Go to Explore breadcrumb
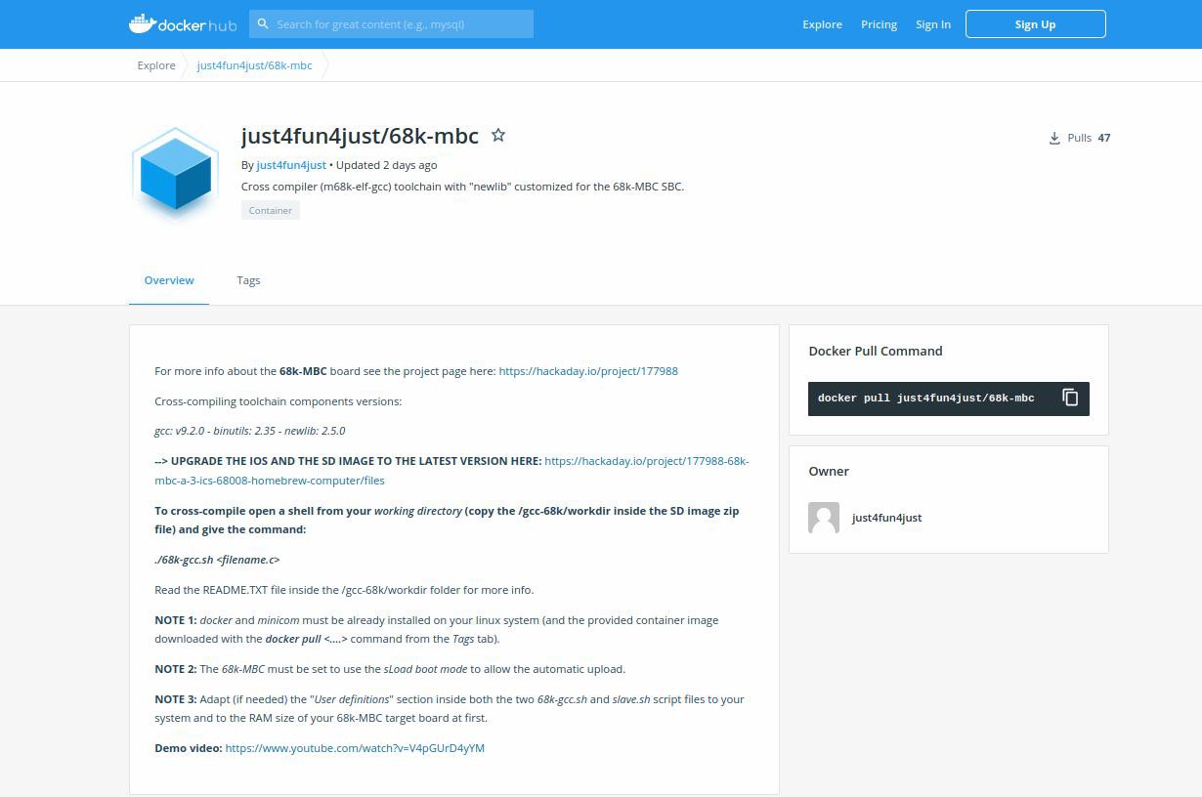The image size is (1202, 797). [x=156, y=65]
